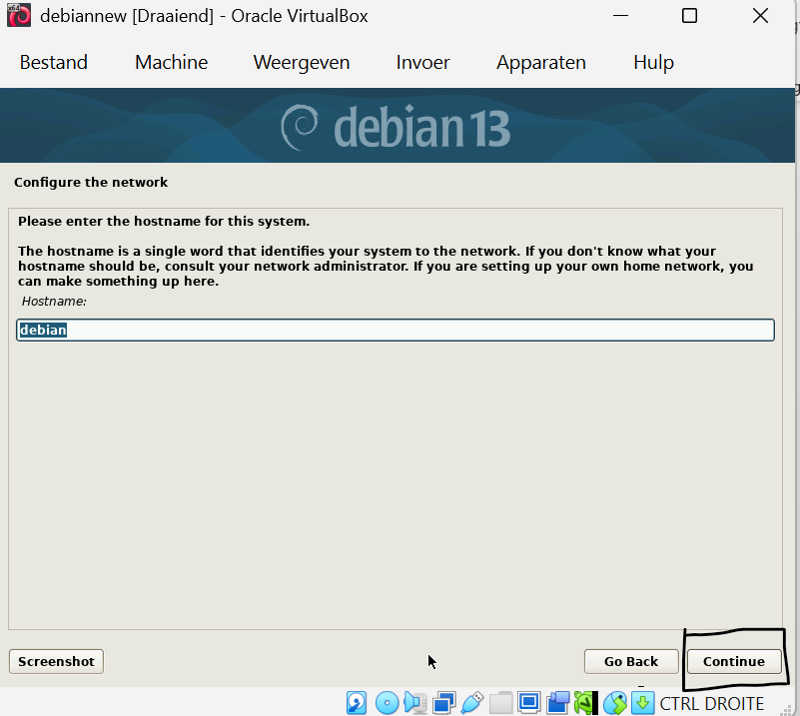Click the display status icon
This screenshot has width=800, height=716.
(x=529, y=703)
